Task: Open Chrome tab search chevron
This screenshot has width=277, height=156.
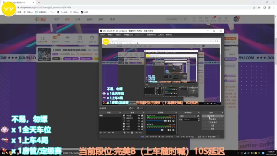Action: coord(254,2)
